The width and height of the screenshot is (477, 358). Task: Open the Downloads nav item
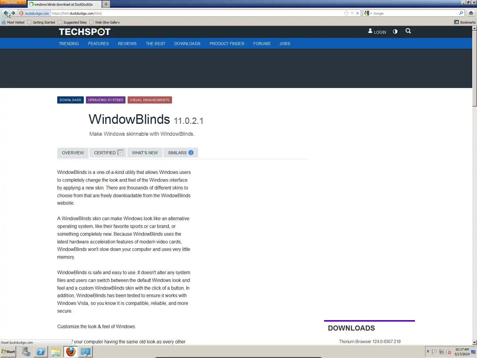click(187, 44)
